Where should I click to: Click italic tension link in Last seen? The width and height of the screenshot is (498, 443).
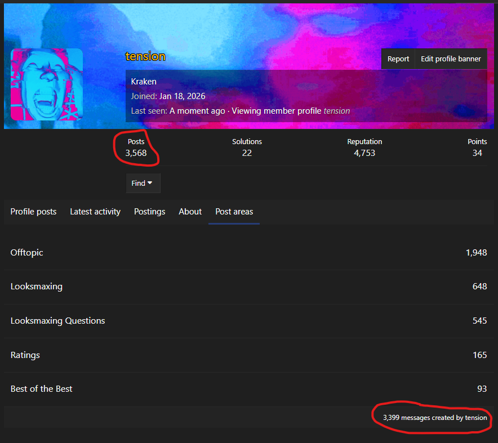(336, 111)
